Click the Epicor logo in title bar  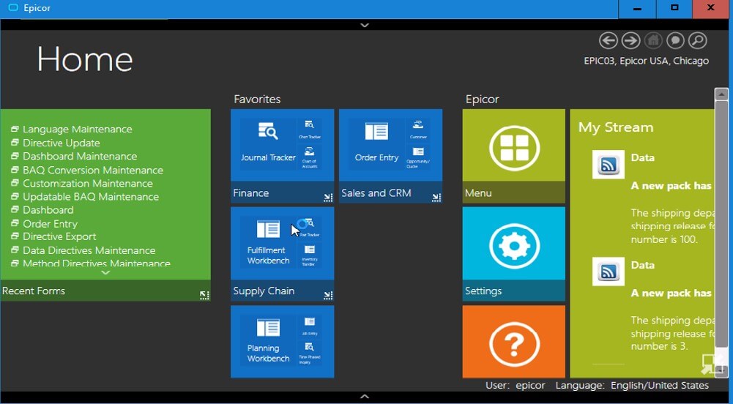pos(14,8)
